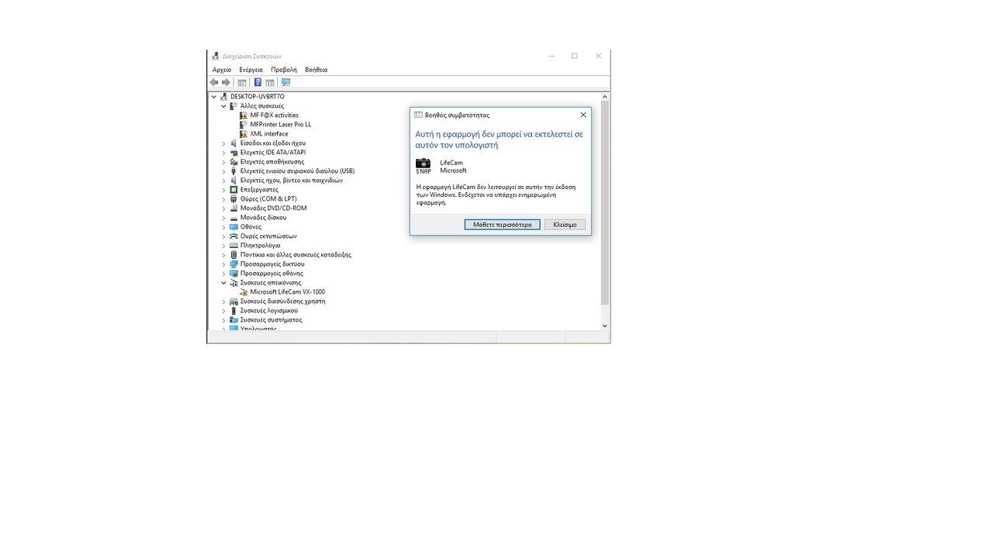Click the MFPrinter Laser Pro LL device icon

244,125
